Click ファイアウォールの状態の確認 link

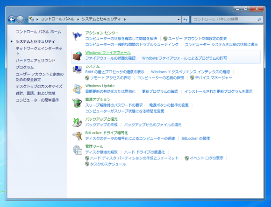(110, 58)
